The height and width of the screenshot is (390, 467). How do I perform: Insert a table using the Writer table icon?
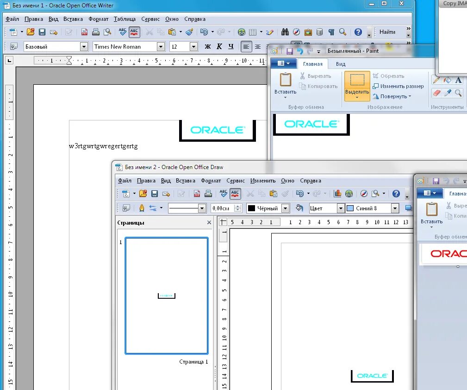click(x=253, y=32)
